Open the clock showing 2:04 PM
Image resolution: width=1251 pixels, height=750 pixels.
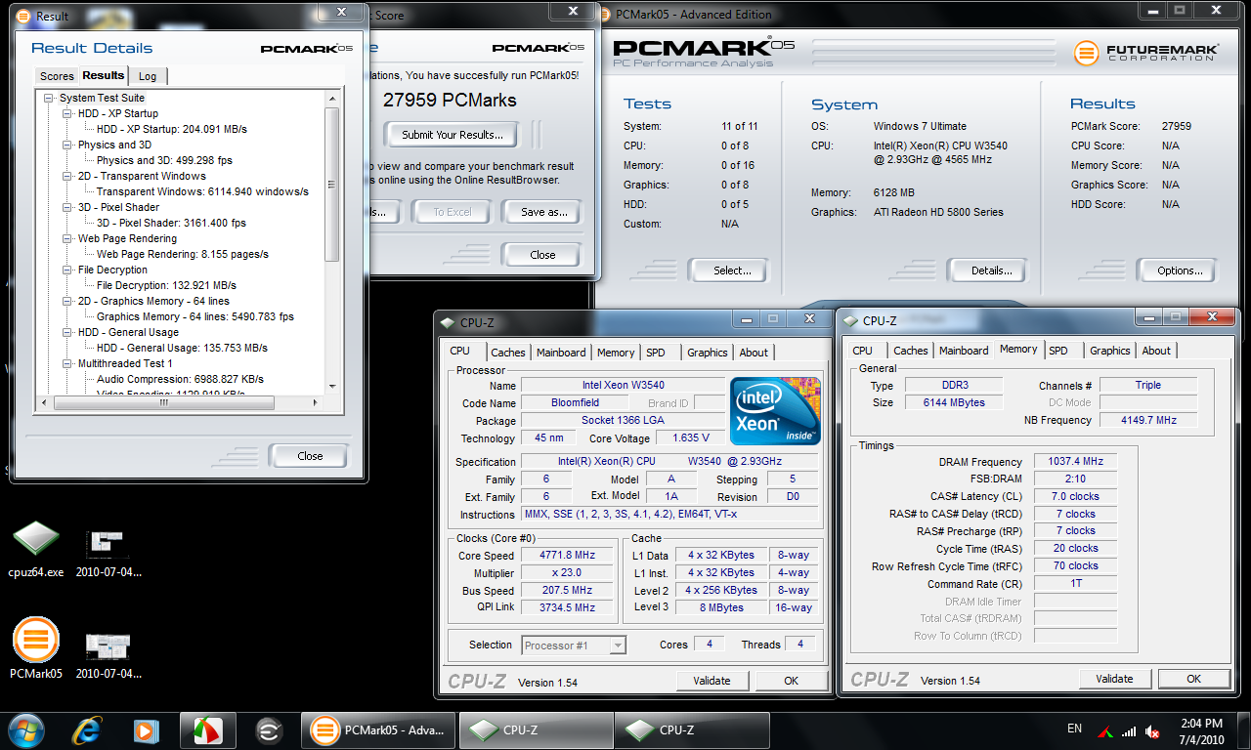pyautogui.click(x=1200, y=731)
